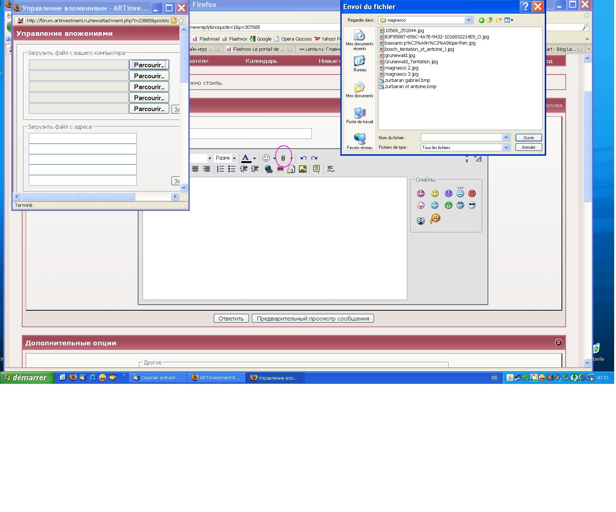Click the ordered list icon
This screenshot has width=616, height=512.
[x=220, y=169]
